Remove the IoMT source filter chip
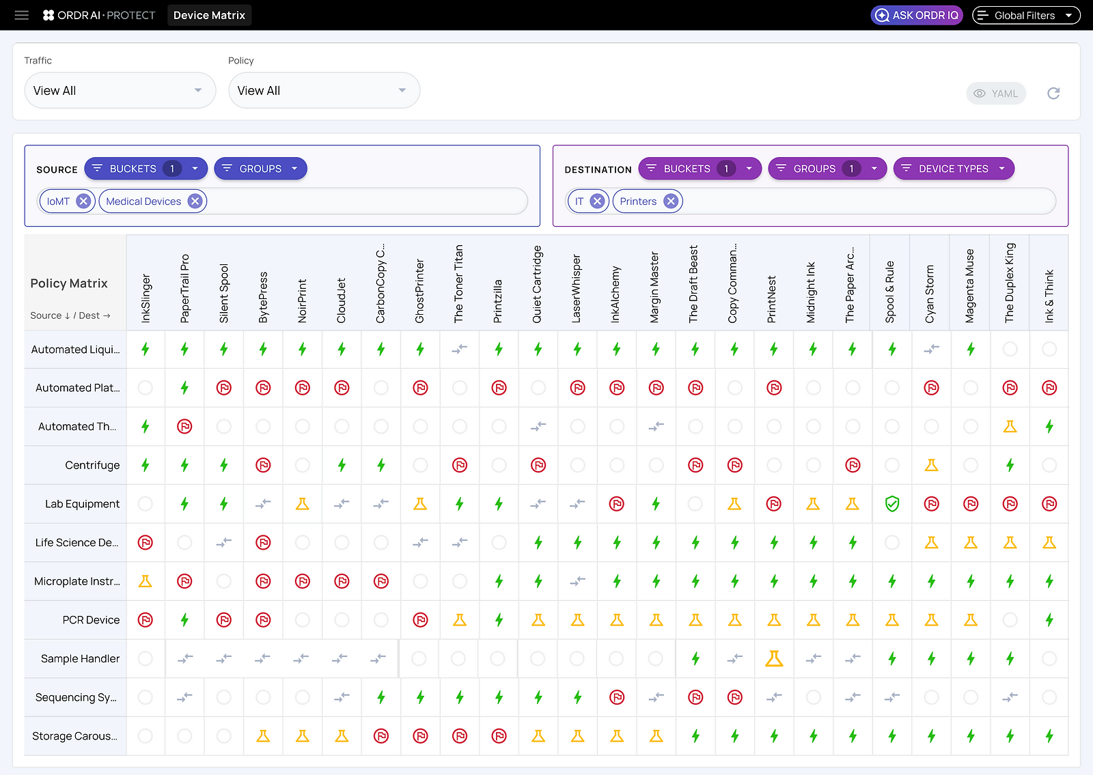Screen dimensions: 1093x775 pyautogui.click(x=83, y=201)
